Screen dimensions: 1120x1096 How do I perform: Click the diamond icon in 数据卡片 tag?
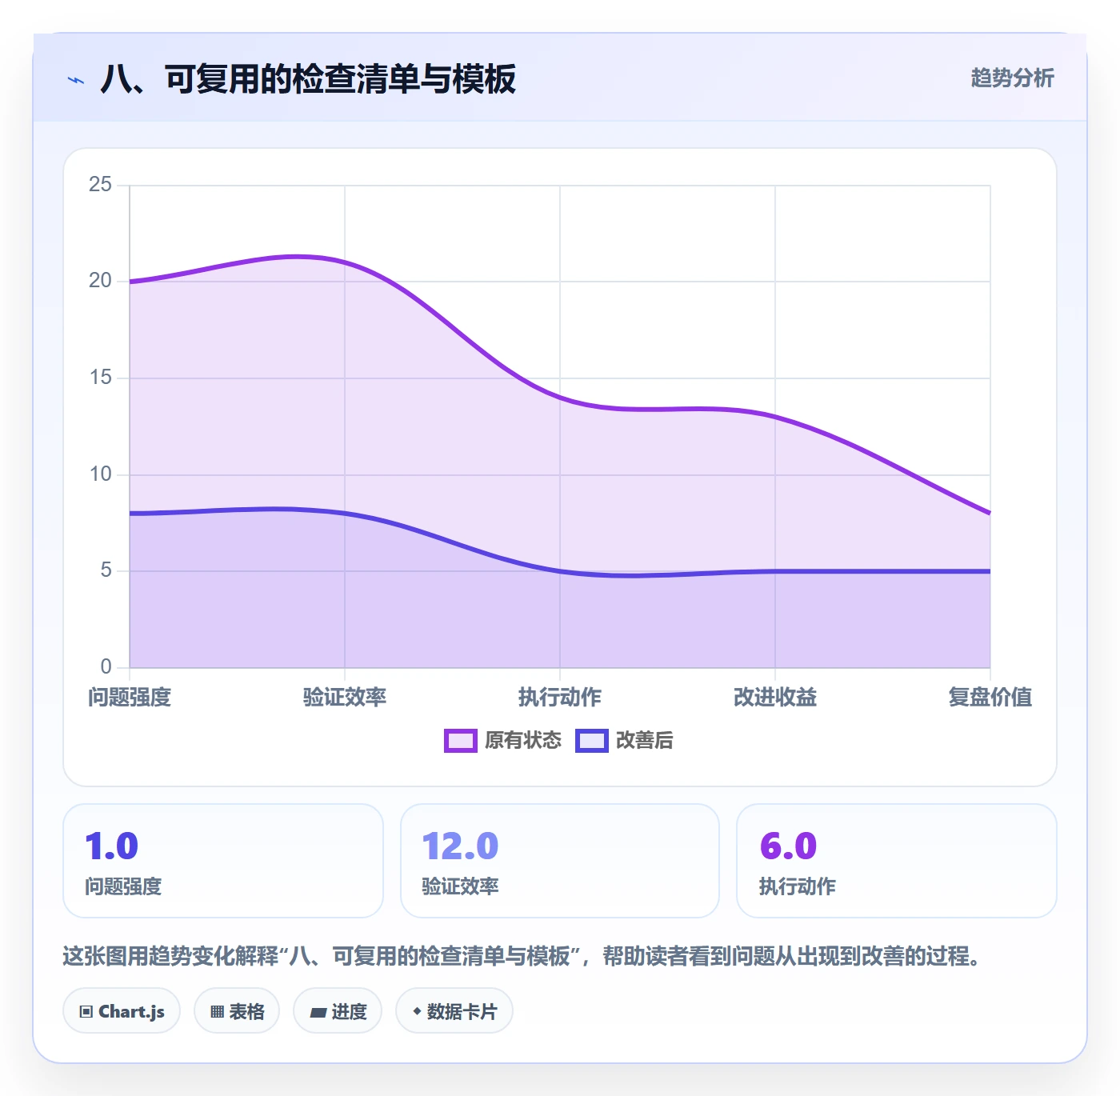(417, 1011)
